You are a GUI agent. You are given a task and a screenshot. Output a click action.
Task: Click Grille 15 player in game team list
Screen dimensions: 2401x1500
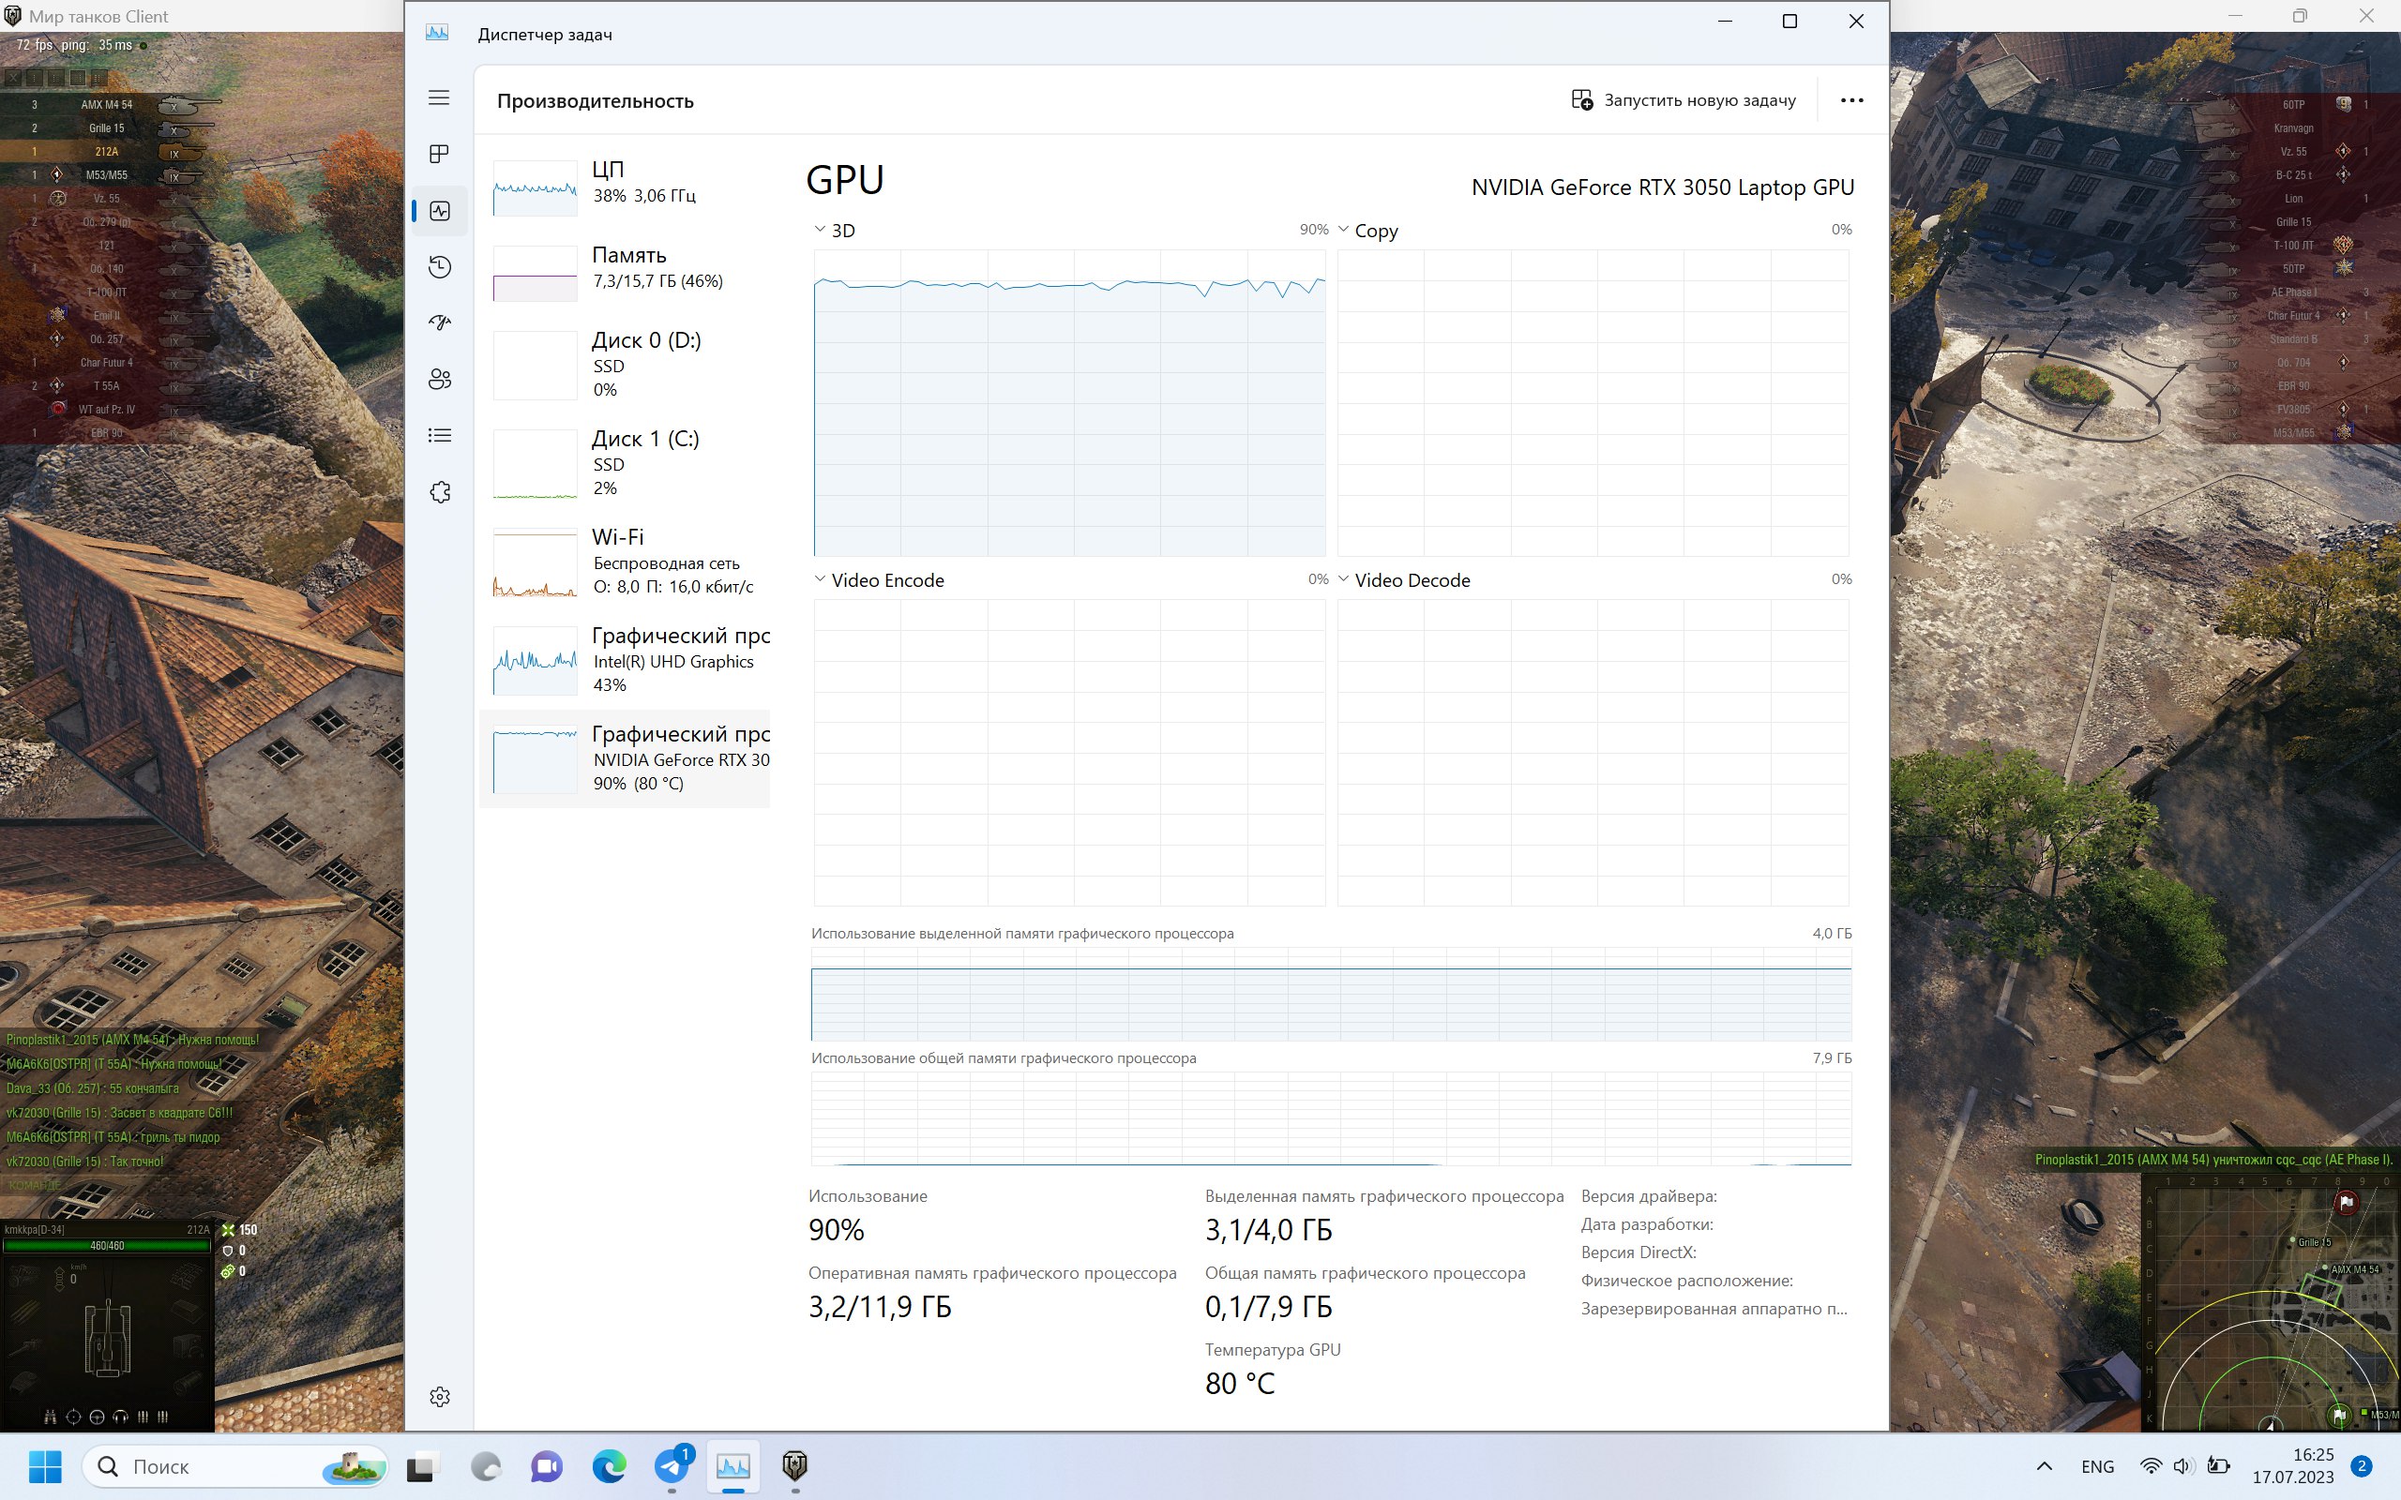coord(109,128)
